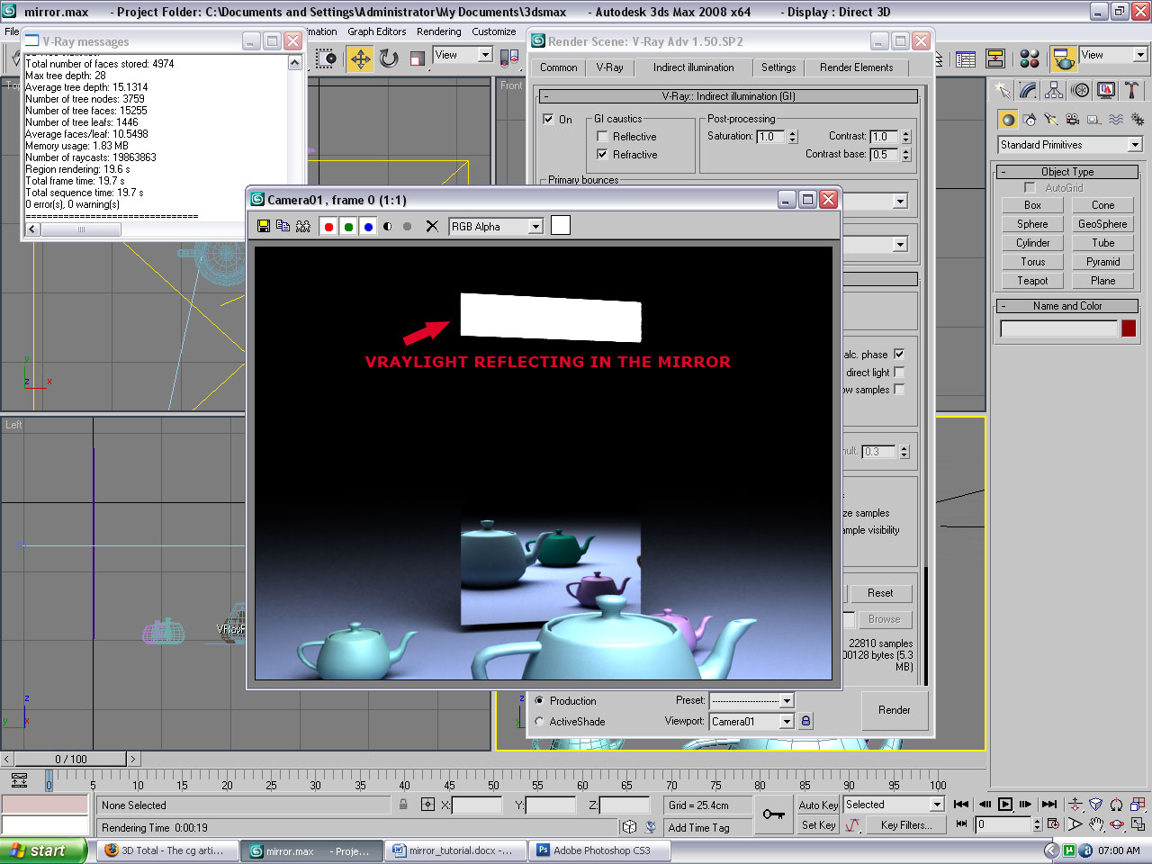Open the Render Elements tab
Viewport: 1152px width, 864px height.
click(856, 67)
